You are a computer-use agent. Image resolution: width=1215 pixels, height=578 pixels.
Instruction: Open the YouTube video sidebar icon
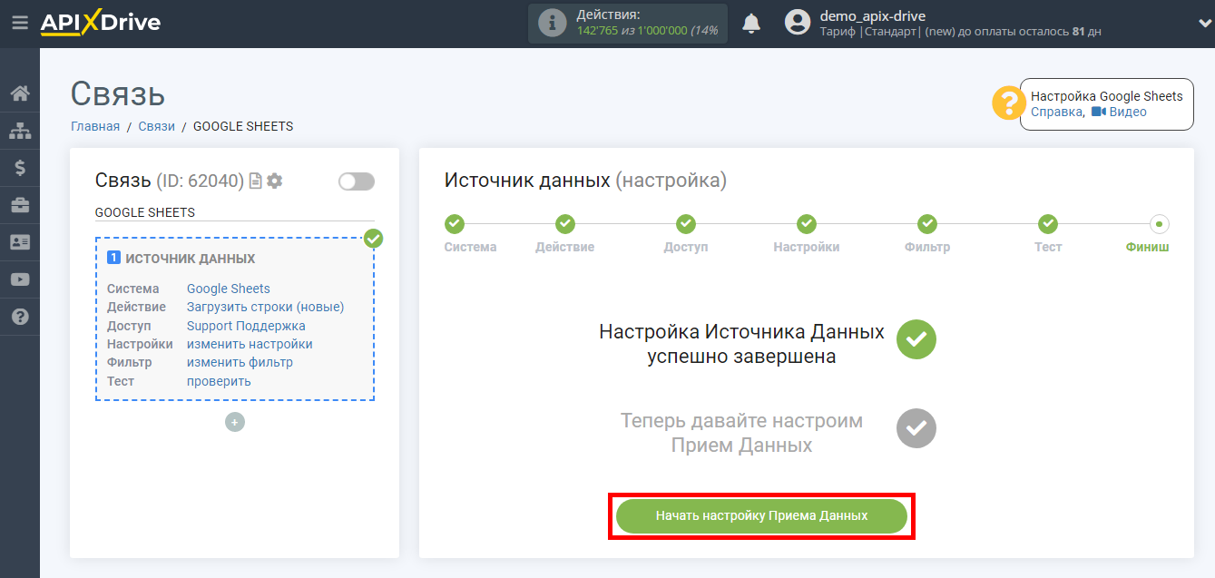pos(20,279)
